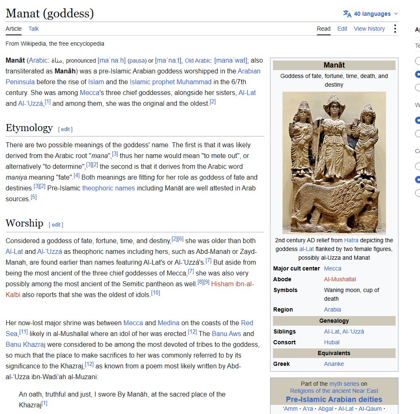The height and width of the screenshot is (414, 420).
Task: Edit the Etymology section
Action: point(65,129)
